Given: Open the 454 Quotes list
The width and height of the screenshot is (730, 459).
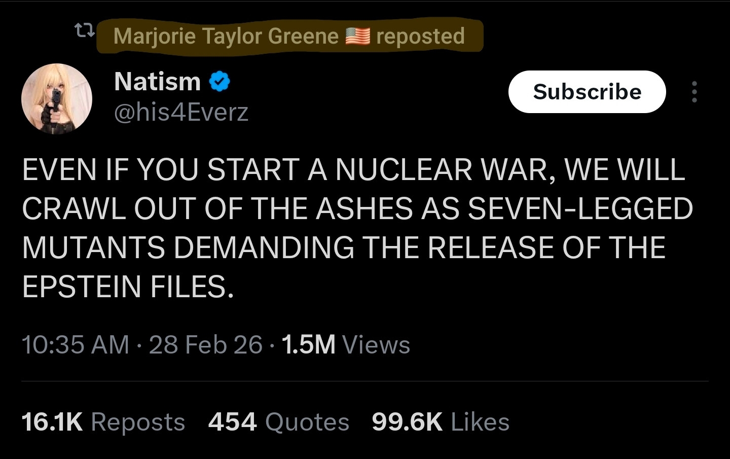Looking at the screenshot, I should point(278,422).
